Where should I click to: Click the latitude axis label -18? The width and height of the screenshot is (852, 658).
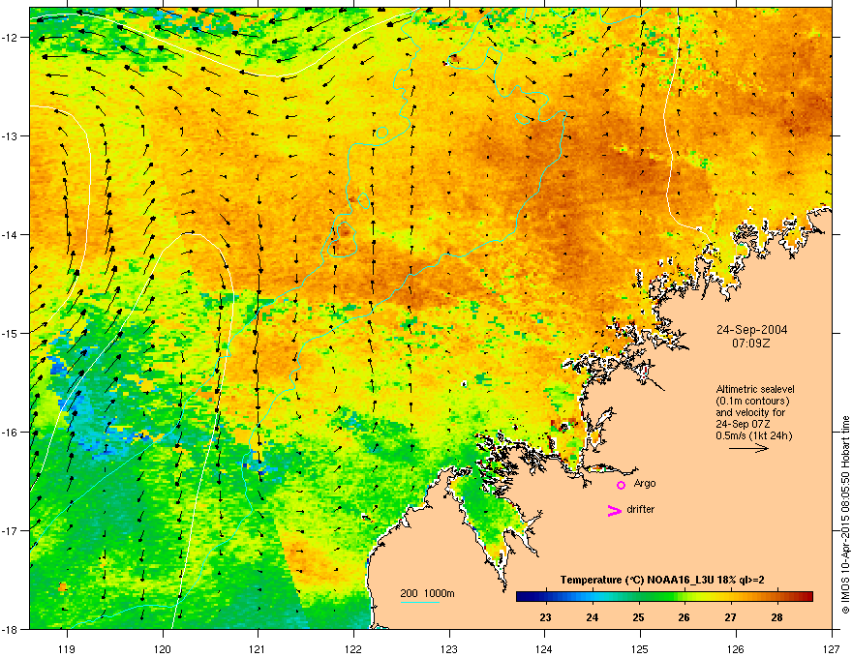click(11, 629)
